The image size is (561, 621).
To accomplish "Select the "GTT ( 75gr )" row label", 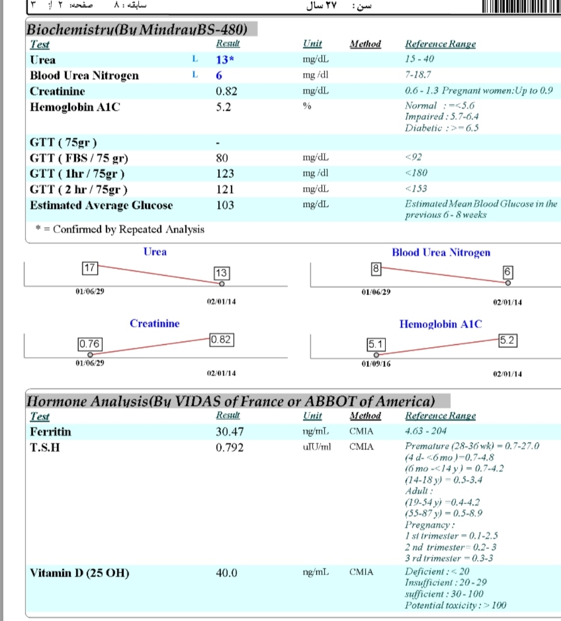I will pos(63,142).
